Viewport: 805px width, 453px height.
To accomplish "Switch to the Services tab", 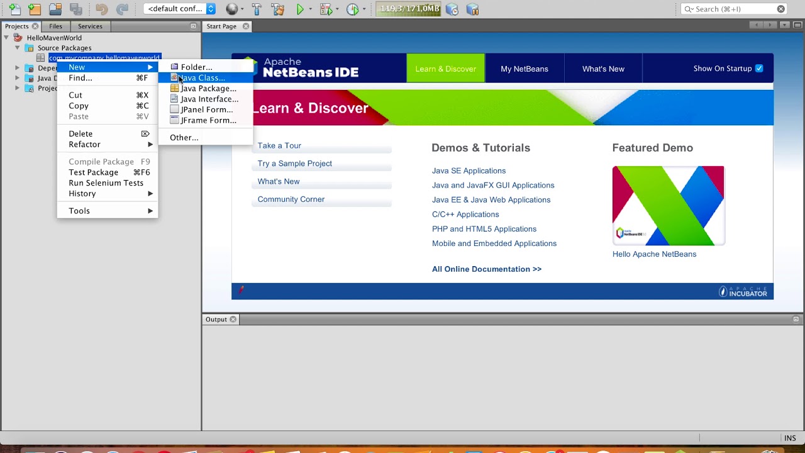I will (90, 26).
